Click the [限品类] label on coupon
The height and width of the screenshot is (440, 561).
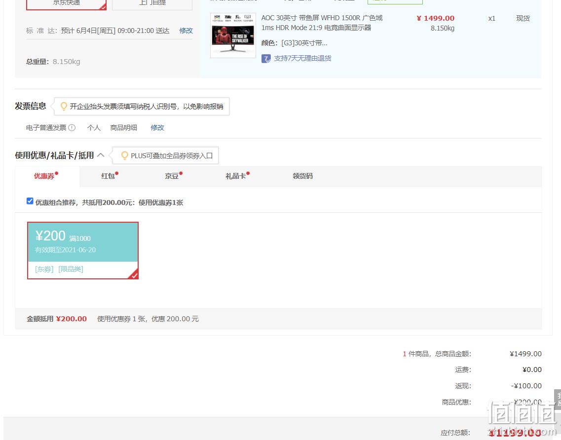[71, 270]
